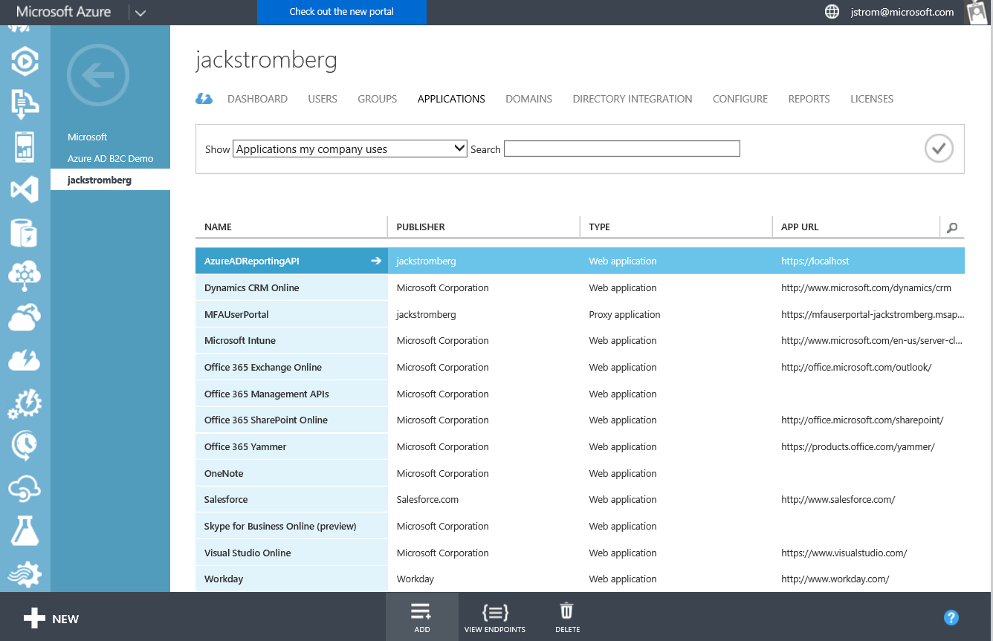Sort by the TYPE column header
993x641 pixels.
[599, 227]
